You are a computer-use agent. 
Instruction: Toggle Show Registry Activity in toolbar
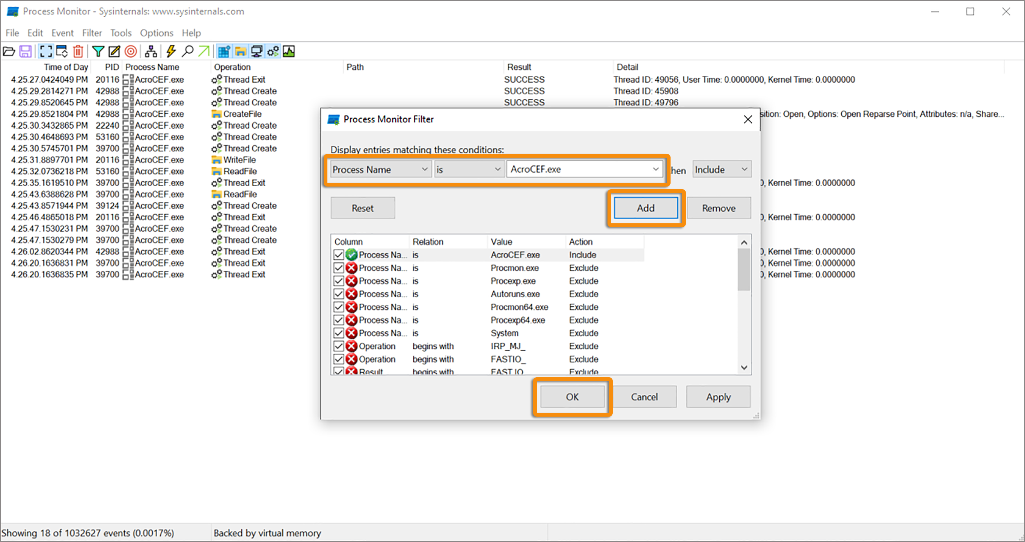224,51
